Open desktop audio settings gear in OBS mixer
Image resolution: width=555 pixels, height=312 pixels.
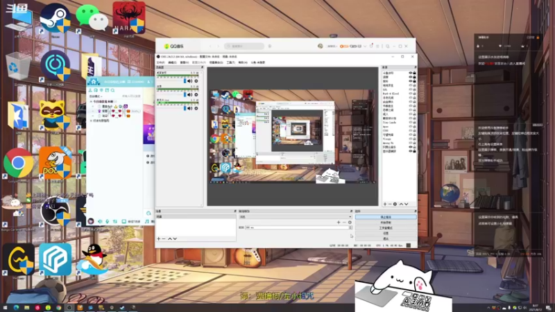pos(196,81)
